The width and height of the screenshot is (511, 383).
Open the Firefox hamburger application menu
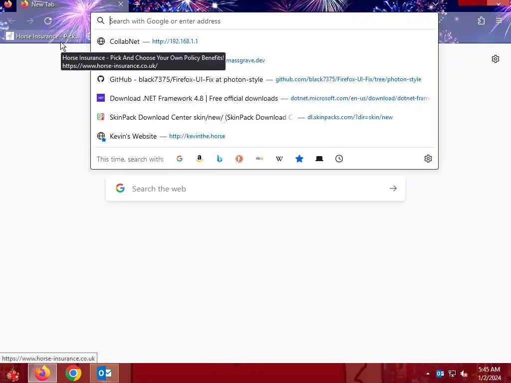tap(499, 20)
